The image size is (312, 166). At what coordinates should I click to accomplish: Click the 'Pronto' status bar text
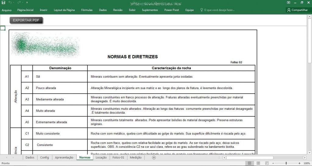click(5, 163)
